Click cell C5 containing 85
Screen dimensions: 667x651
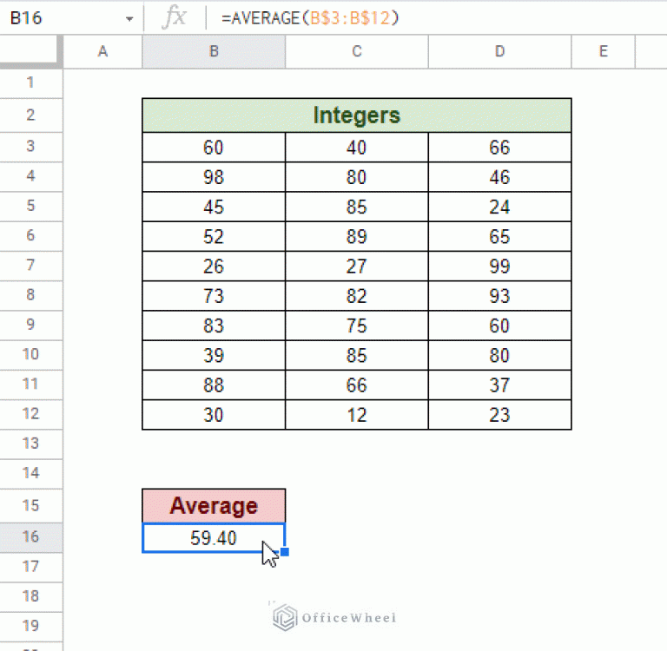356,207
